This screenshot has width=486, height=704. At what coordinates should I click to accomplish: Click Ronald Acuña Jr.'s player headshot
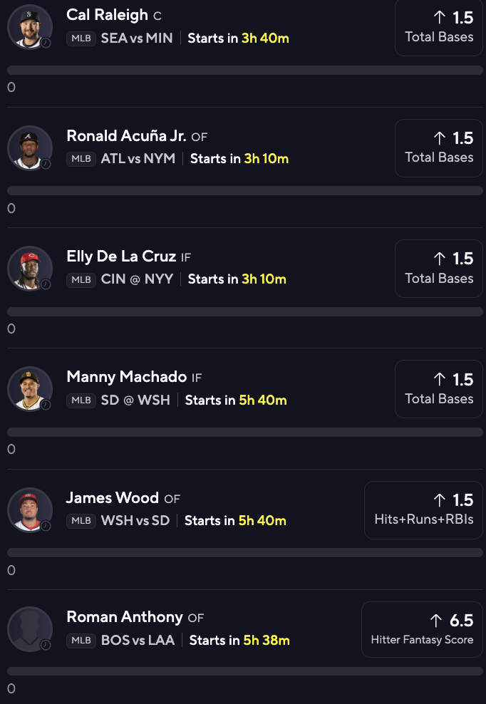click(30, 147)
